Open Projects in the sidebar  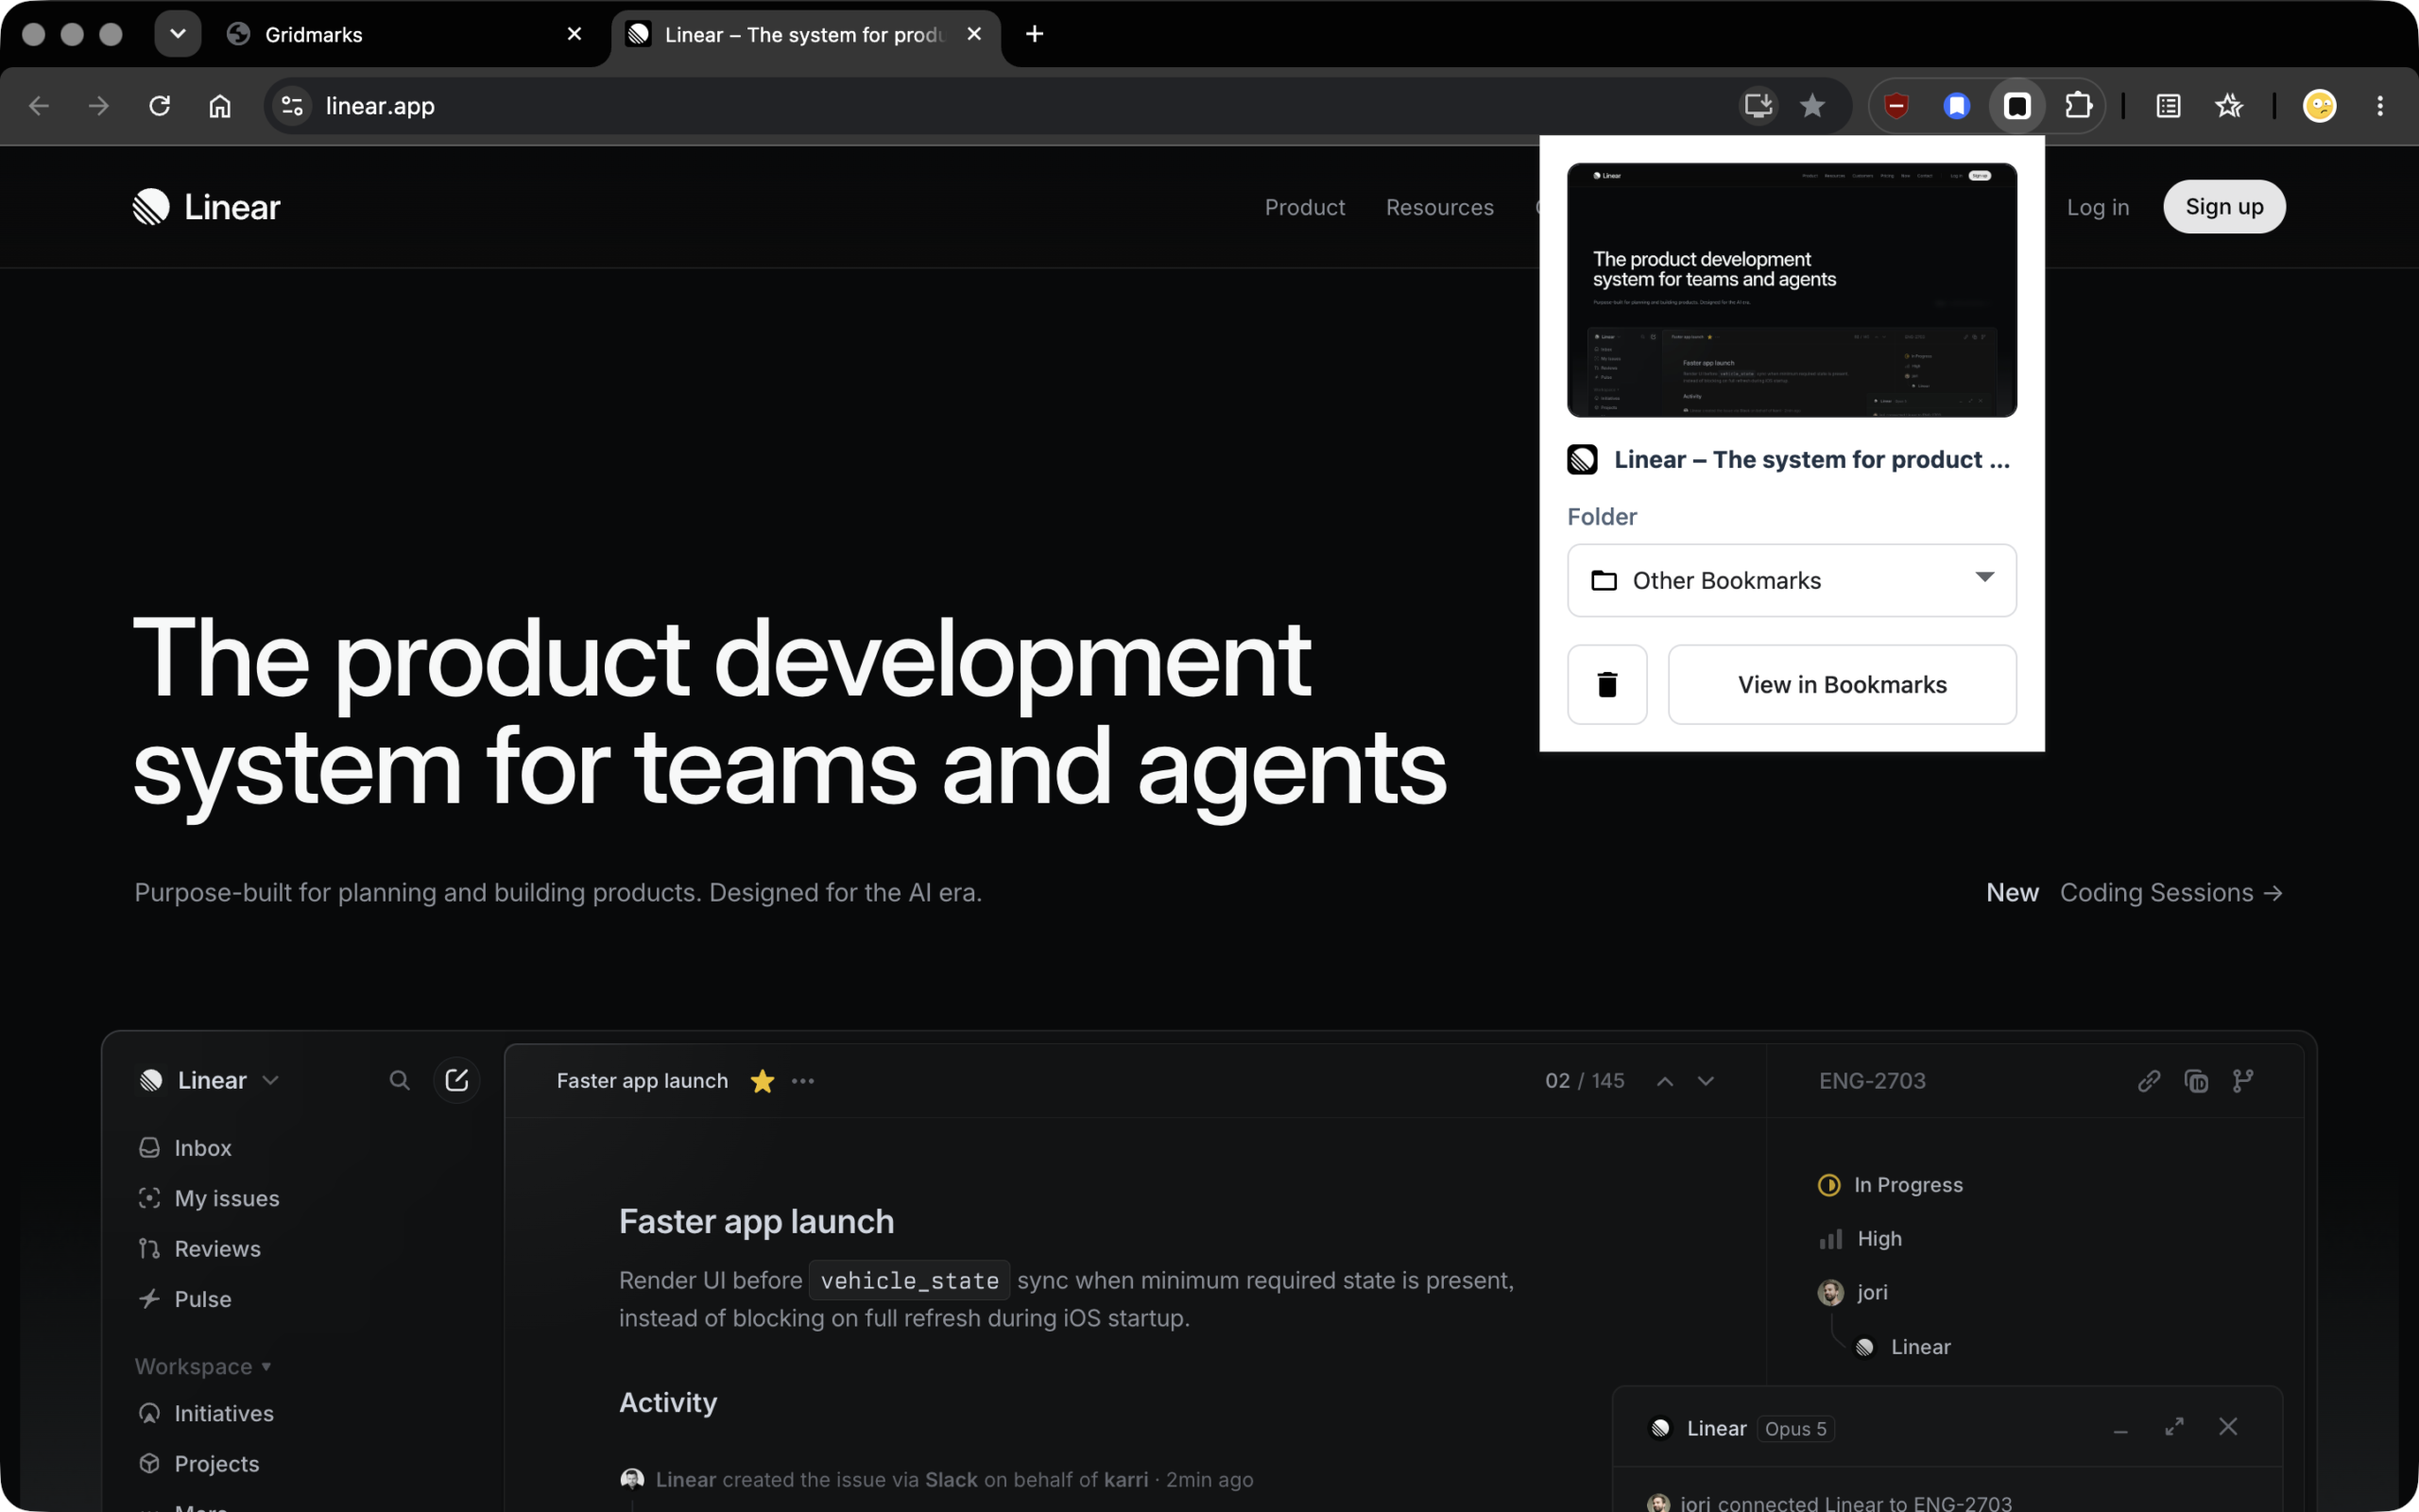tap(199, 1463)
